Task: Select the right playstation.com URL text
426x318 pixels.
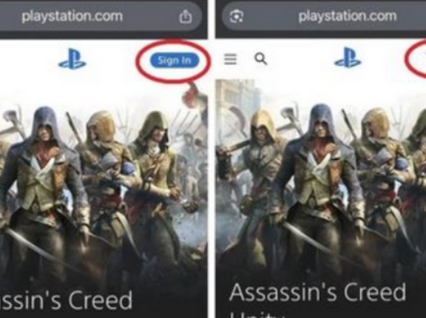Action: [x=347, y=16]
